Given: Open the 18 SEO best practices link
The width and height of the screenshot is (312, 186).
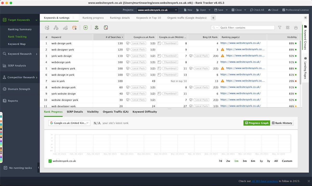Looking at the screenshot, I should tap(265, 181).
